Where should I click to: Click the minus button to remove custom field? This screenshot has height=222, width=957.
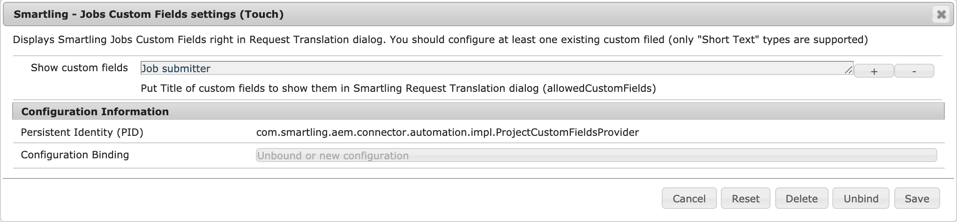914,71
